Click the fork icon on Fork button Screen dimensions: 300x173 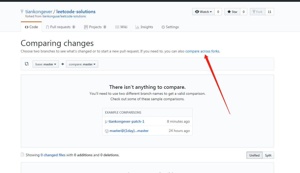click(254, 12)
